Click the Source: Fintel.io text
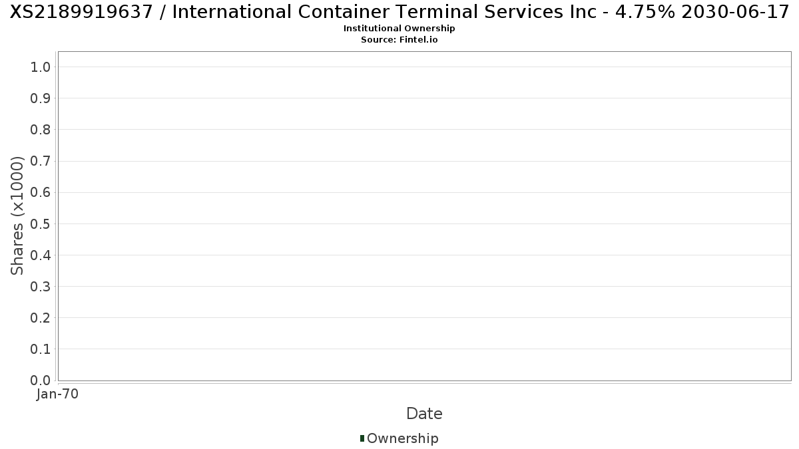Image resolution: width=799 pixels, height=449 pixels. [x=400, y=40]
